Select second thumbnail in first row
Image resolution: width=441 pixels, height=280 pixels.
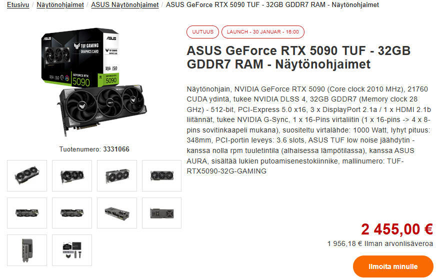coord(72,175)
